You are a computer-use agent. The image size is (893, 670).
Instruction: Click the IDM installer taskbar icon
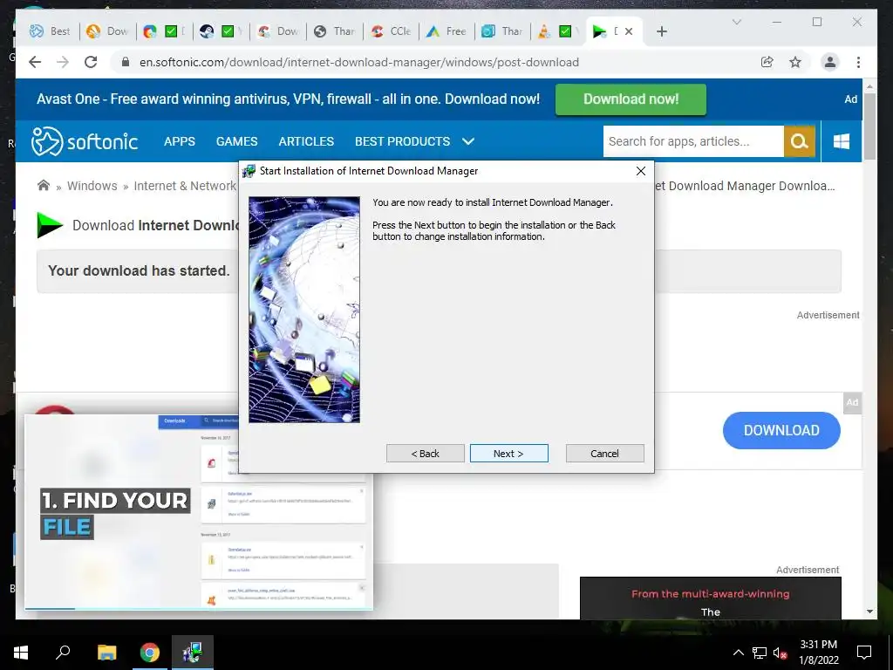pyautogui.click(x=193, y=653)
